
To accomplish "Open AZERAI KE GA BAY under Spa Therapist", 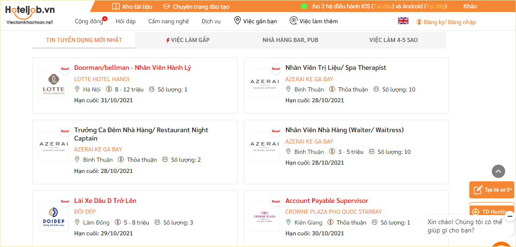I will [309, 79].
